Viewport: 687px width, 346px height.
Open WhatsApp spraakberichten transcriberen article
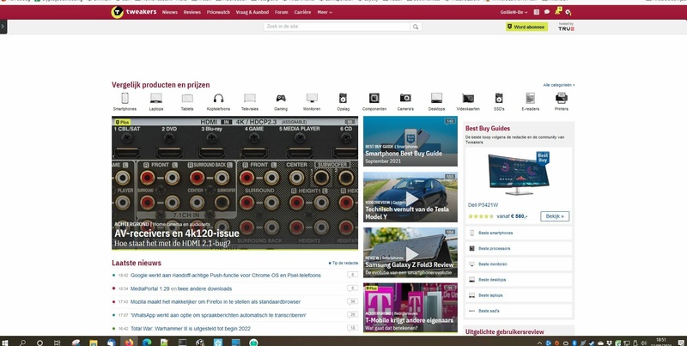[x=218, y=315]
